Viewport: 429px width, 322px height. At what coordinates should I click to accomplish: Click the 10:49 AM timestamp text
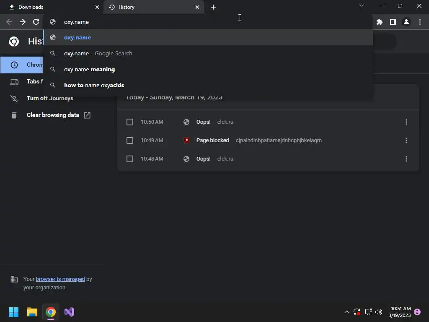coord(152,140)
